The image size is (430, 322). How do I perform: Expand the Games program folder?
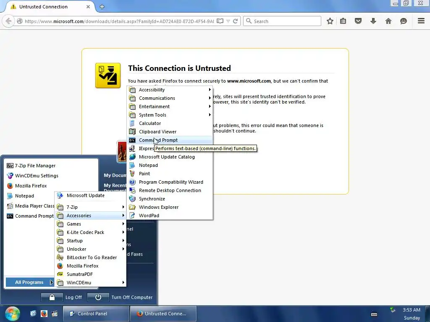coord(91,224)
